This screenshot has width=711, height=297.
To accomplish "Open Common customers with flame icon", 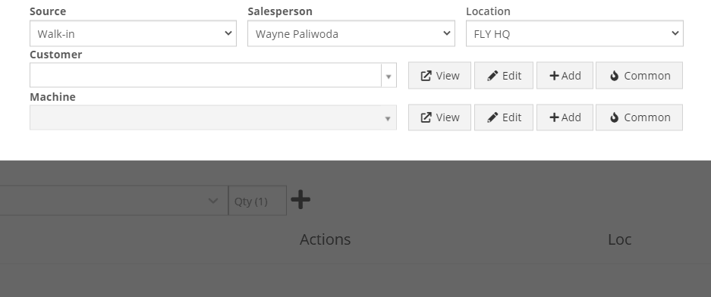I will (x=639, y=76).
